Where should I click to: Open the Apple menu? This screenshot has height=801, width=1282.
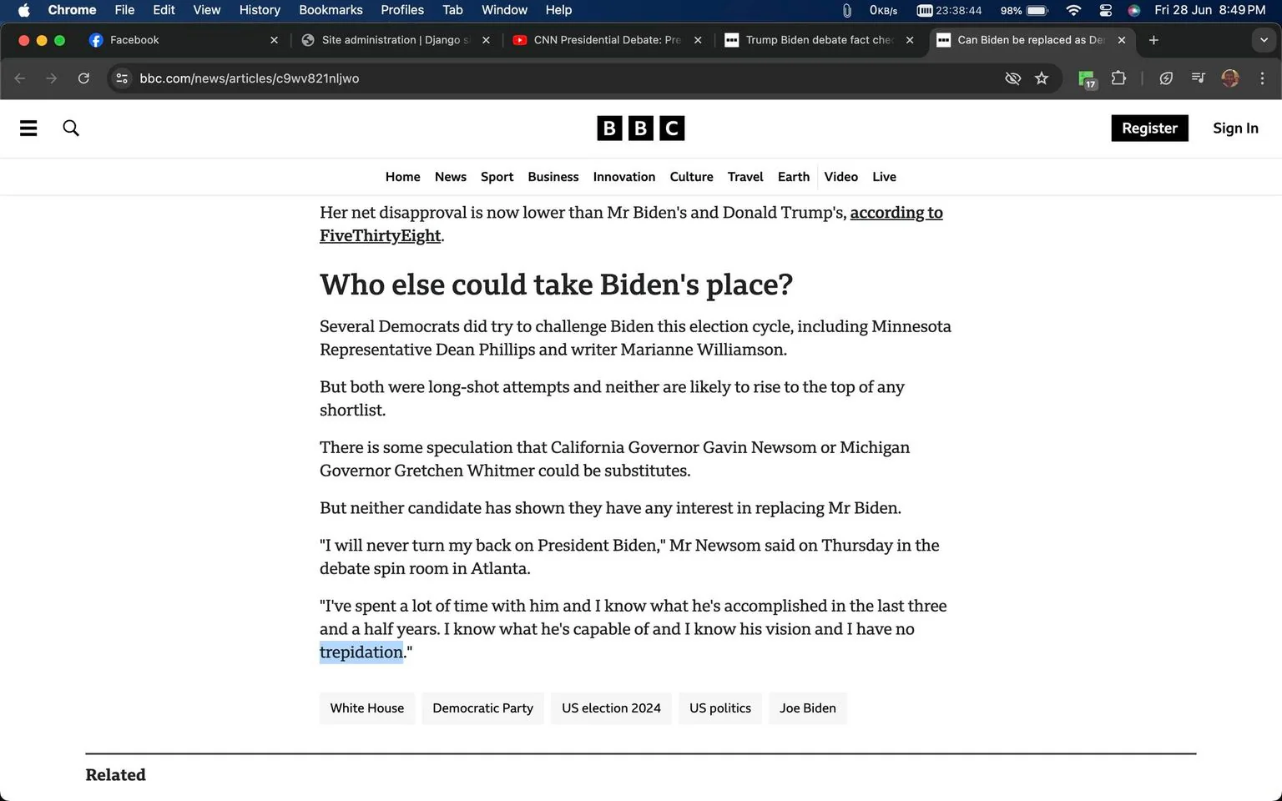(x=23, y=10)
